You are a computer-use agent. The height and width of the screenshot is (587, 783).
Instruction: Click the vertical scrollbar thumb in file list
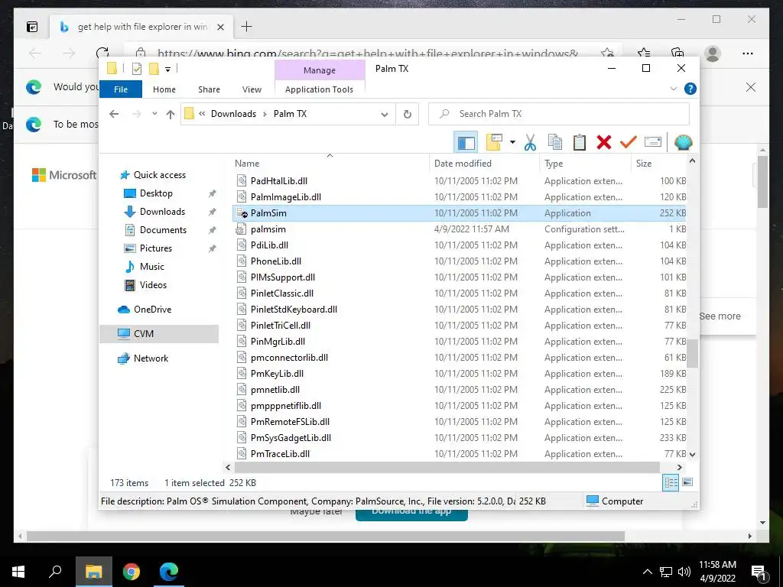coord(692,354)
